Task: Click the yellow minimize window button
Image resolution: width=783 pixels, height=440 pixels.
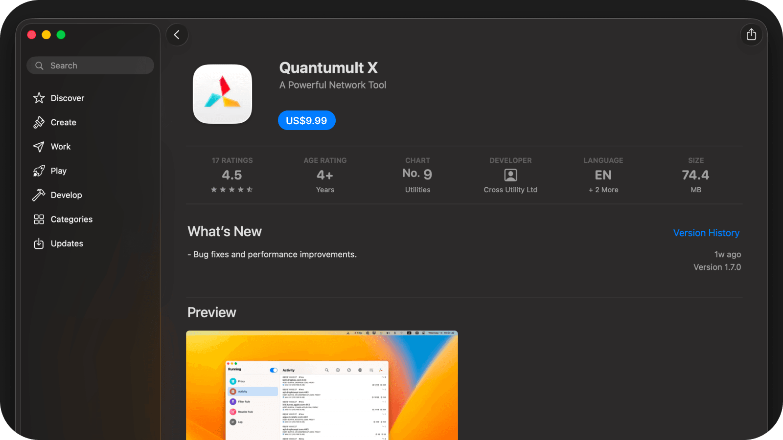Action: pyautogui.click(x=46, y=35)
